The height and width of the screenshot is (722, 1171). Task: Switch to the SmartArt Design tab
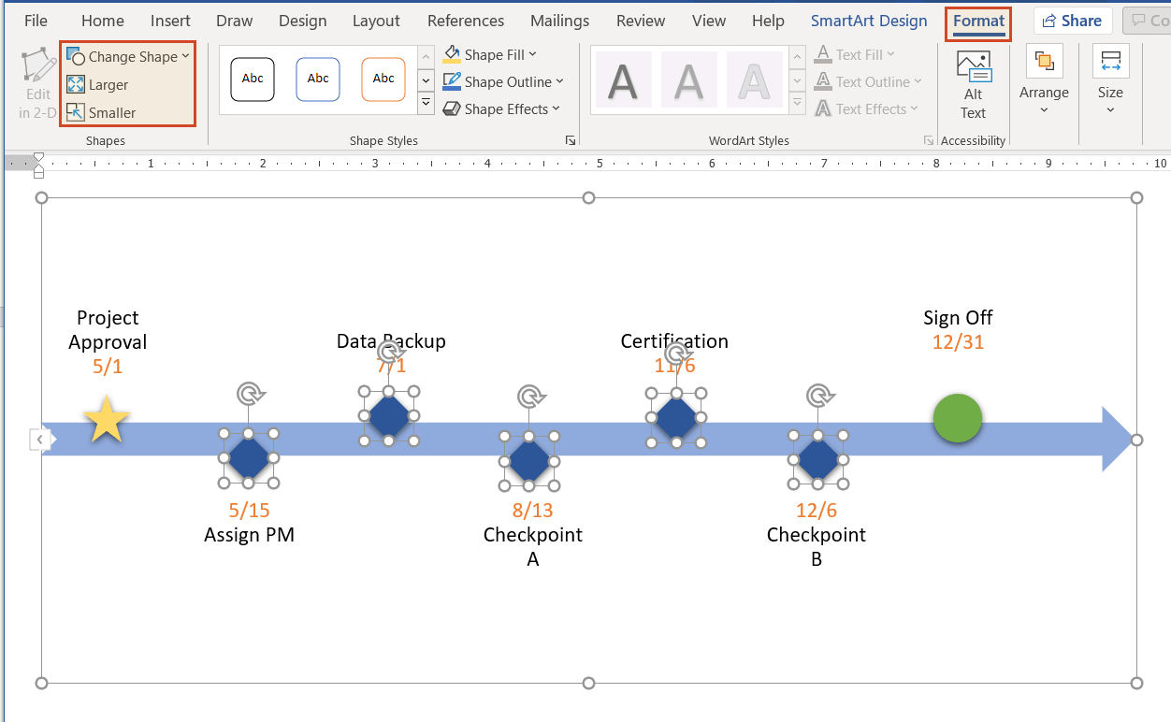pos(868,20)
